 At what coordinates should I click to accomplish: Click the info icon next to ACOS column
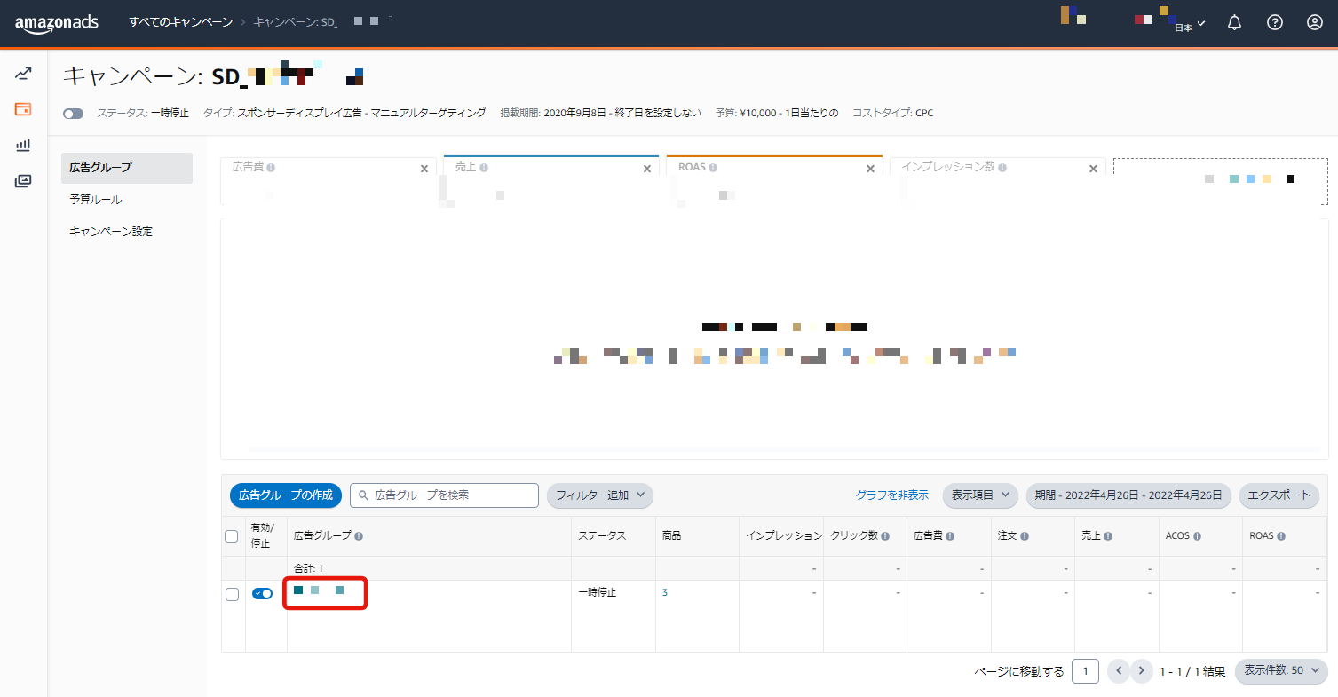1197,536
